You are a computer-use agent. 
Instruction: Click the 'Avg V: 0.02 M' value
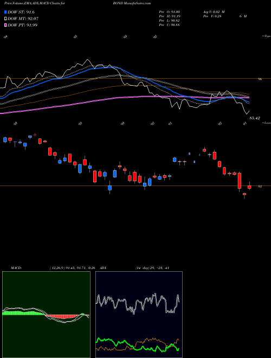point(214,12)
